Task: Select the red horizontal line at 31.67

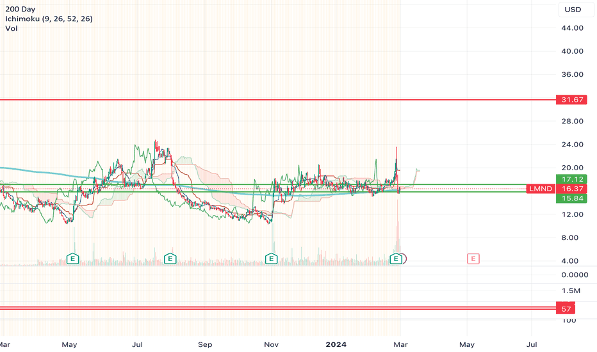Action: (278, 100)
